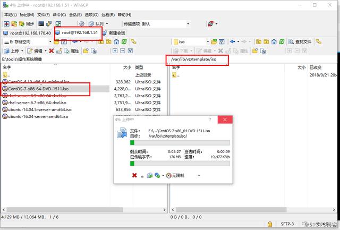This screenshot has height=230, width=340.
Task: Click the local 大小 column header
Action: [122, 67]
